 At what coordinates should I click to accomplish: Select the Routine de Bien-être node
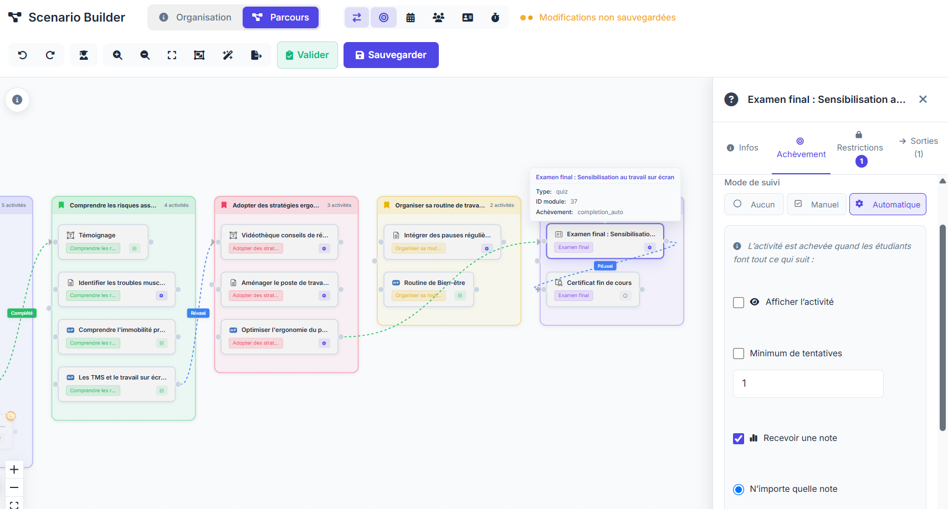429,289
